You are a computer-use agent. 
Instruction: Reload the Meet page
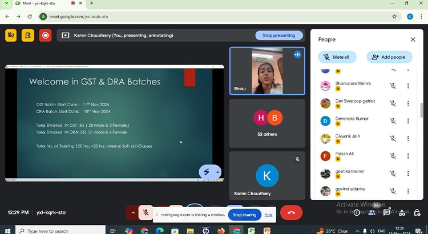[x=30, y=17]
